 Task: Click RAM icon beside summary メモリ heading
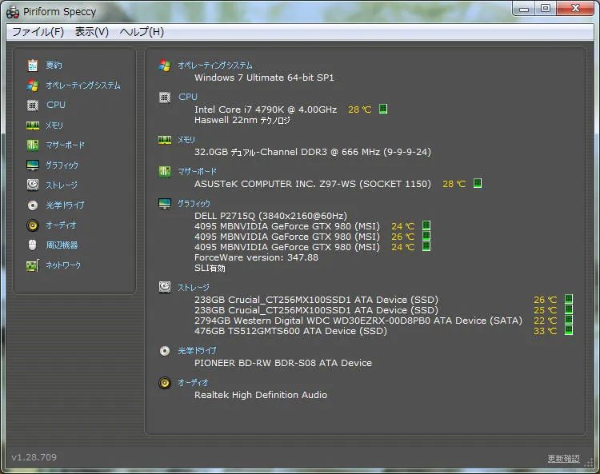[165, 140]
